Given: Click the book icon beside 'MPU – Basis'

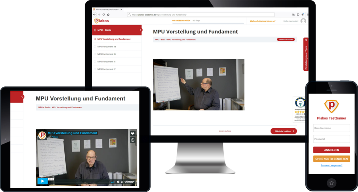Looking at the screenshot, I should [x=95, y=30].
